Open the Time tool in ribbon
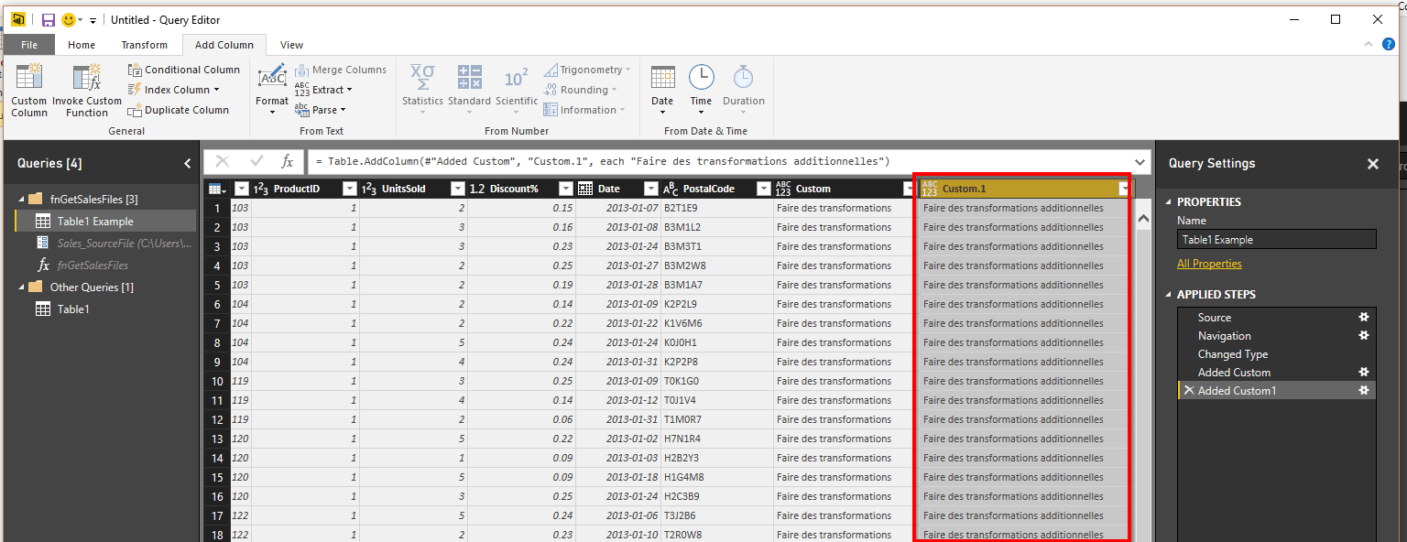Viewport: 1407px width, 542px height. (x=701, y=79)
